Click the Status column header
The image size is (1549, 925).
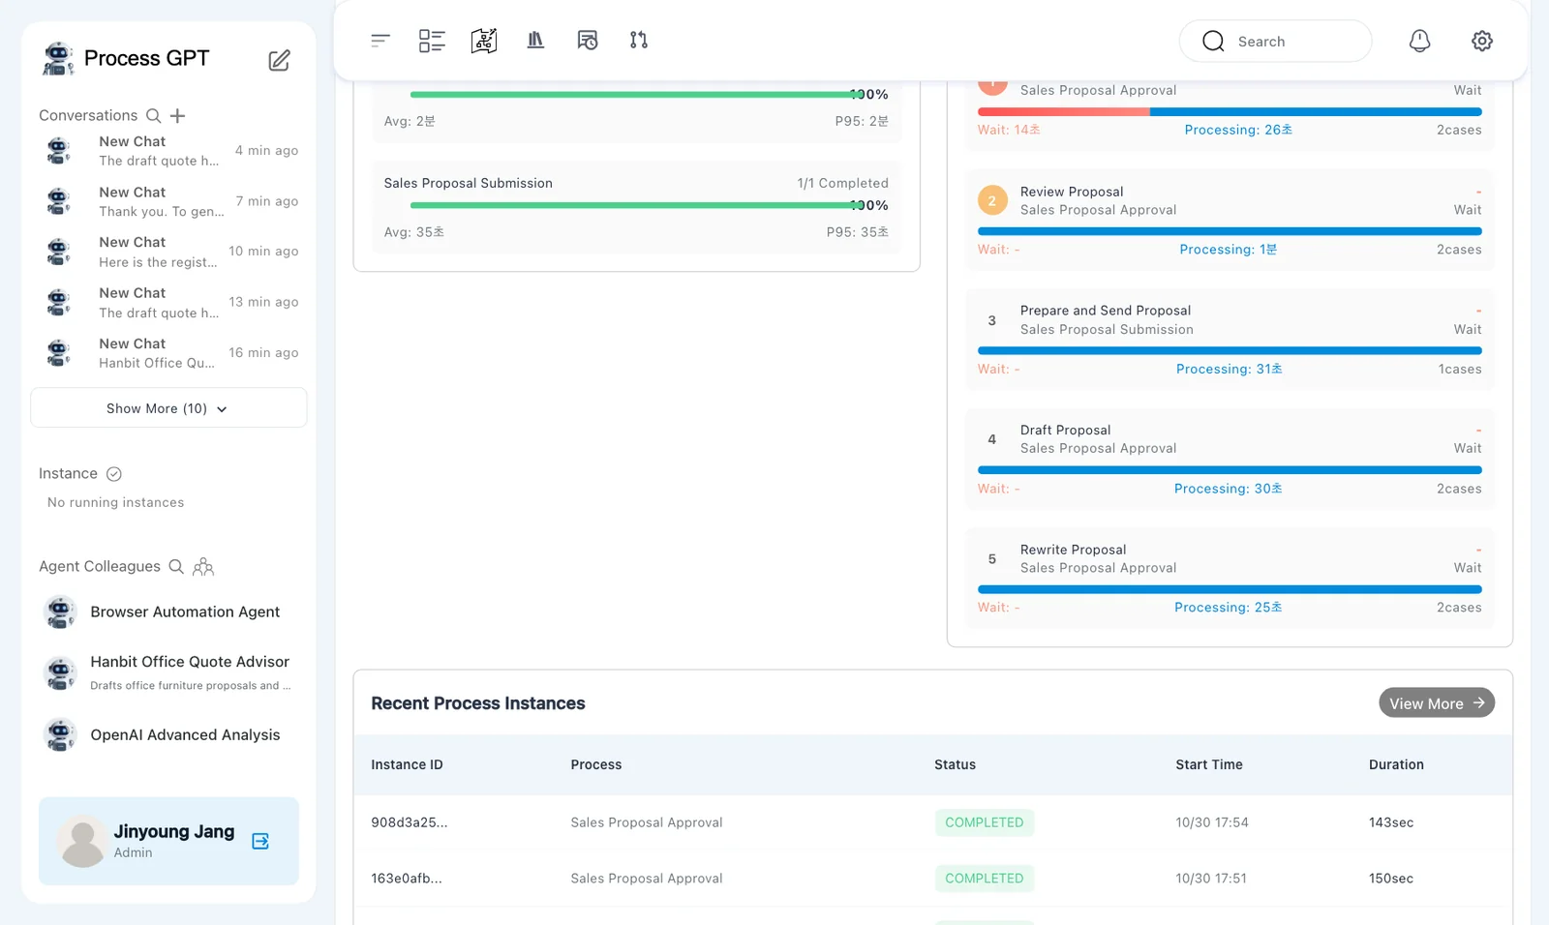[x=956, y=764]
